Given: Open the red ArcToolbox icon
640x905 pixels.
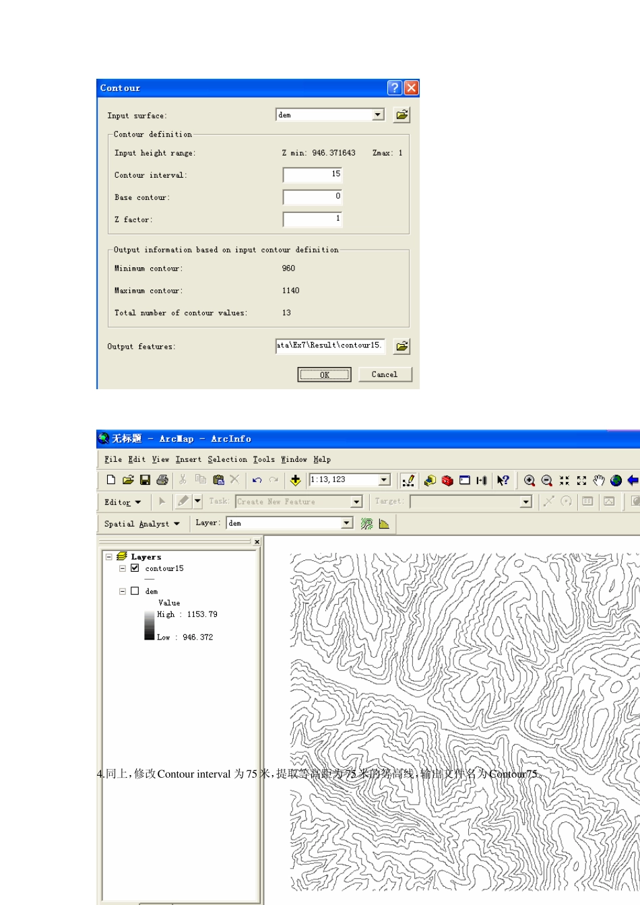Looking at the screenshot, I should (x=447, y=480).
